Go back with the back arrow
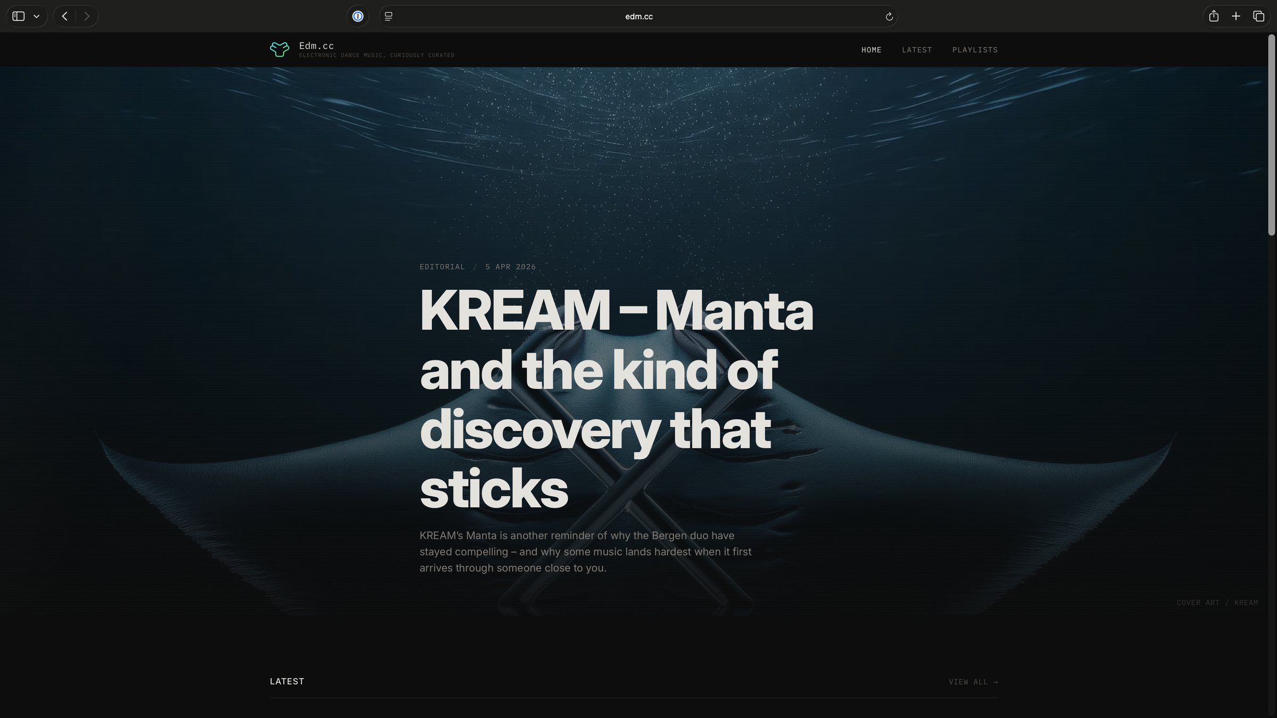Screen dimensions: 1277x718 (x=64, y=16)
